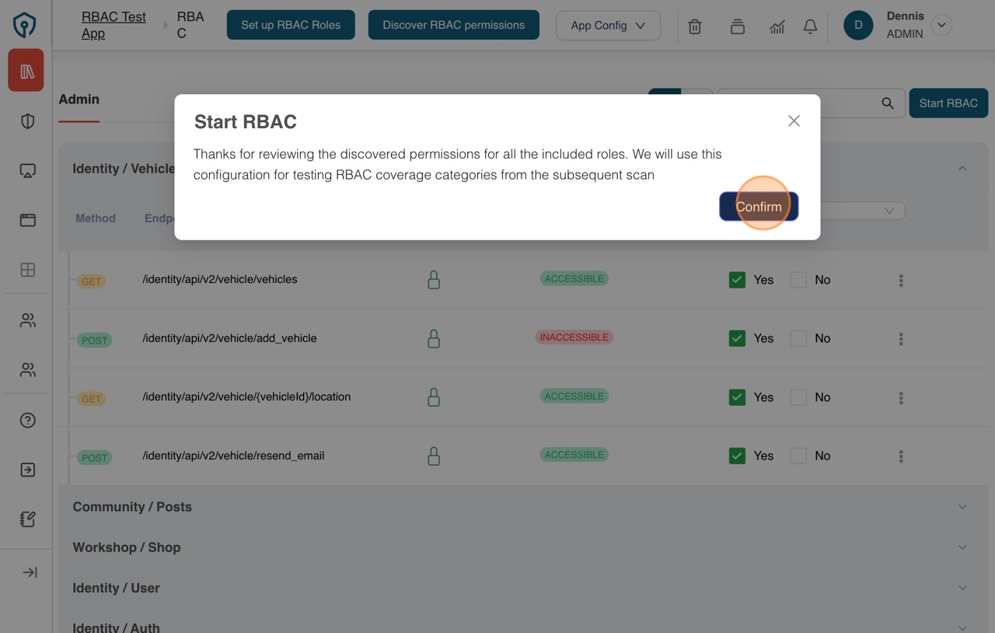
Task: Check No for the resend_email endpoint
Action: [798, 456]
